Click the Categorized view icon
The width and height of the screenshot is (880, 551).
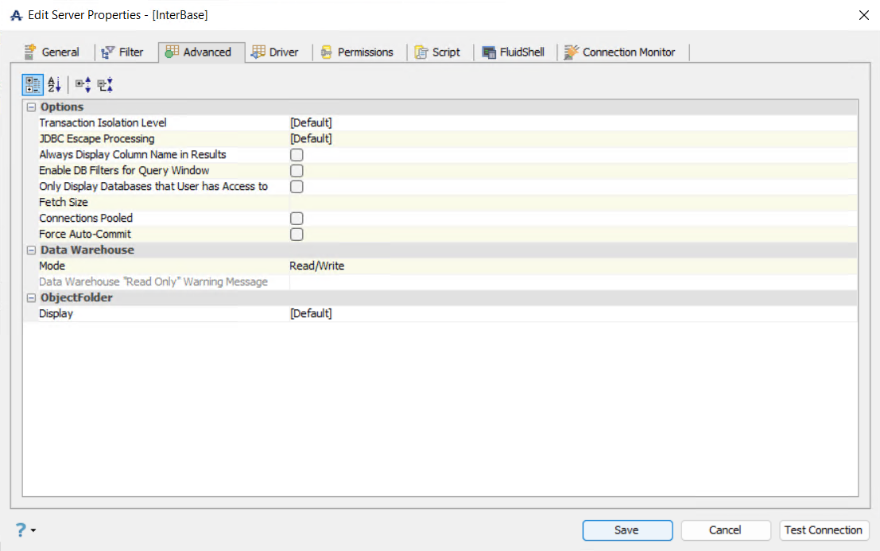(x=33, y=84)
